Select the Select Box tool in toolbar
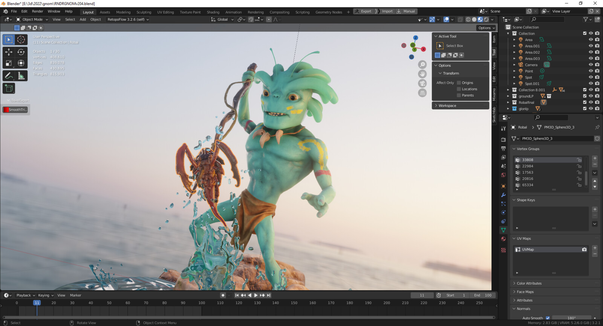Viewport: 603px width, 326px height. pyautogui.click(x=9, y=39)
